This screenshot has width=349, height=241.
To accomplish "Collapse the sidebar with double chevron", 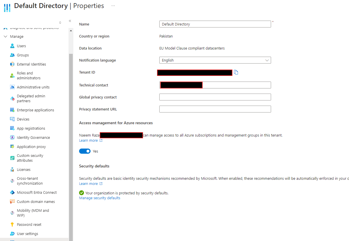I will pyautogui.click(x=70, y=21).
